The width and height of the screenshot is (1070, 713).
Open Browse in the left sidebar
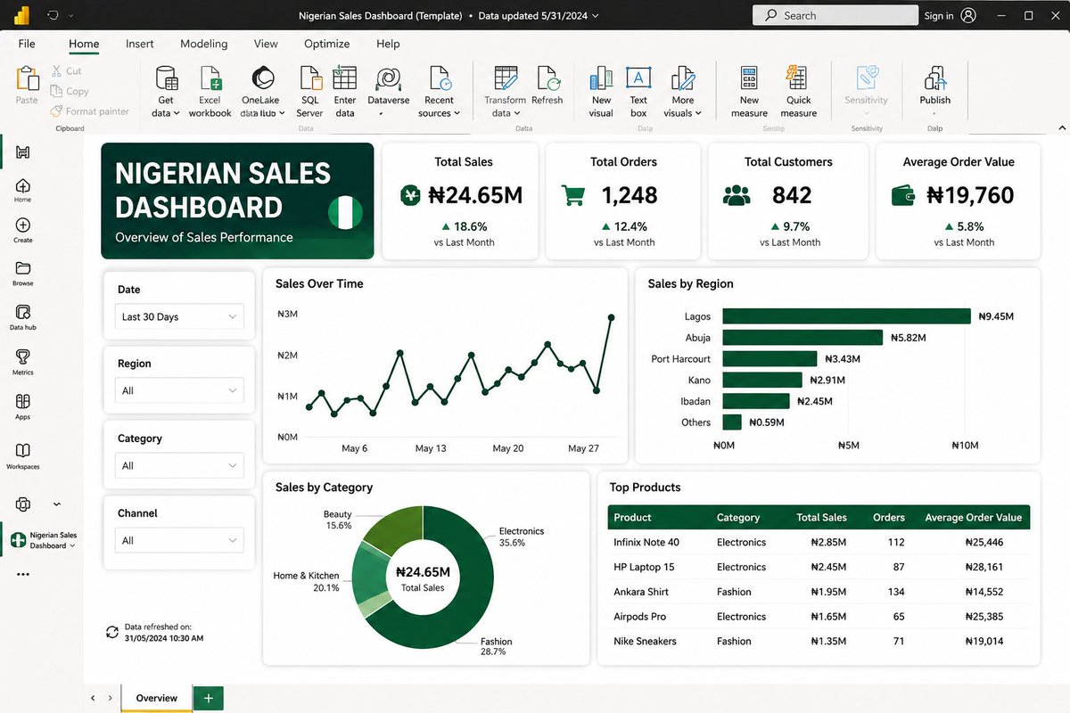pyautogui.click(x=23, y=274)
